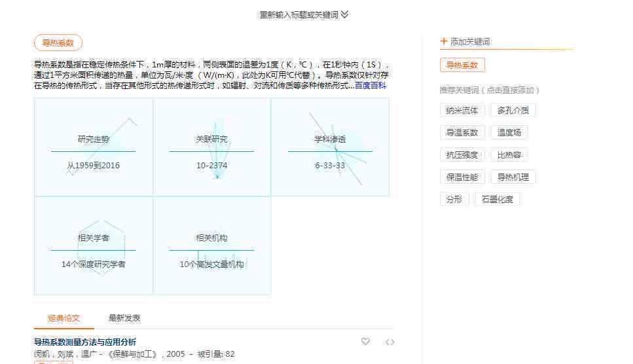Add recommended keyword 温度场
Image resolution: width=633 pixels, height=364 pixels.
(509, 132)
